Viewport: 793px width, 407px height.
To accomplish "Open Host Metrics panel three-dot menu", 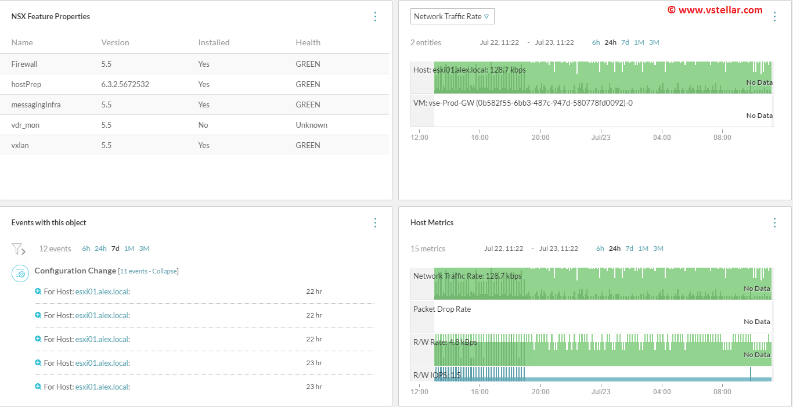I will (774, 222).
